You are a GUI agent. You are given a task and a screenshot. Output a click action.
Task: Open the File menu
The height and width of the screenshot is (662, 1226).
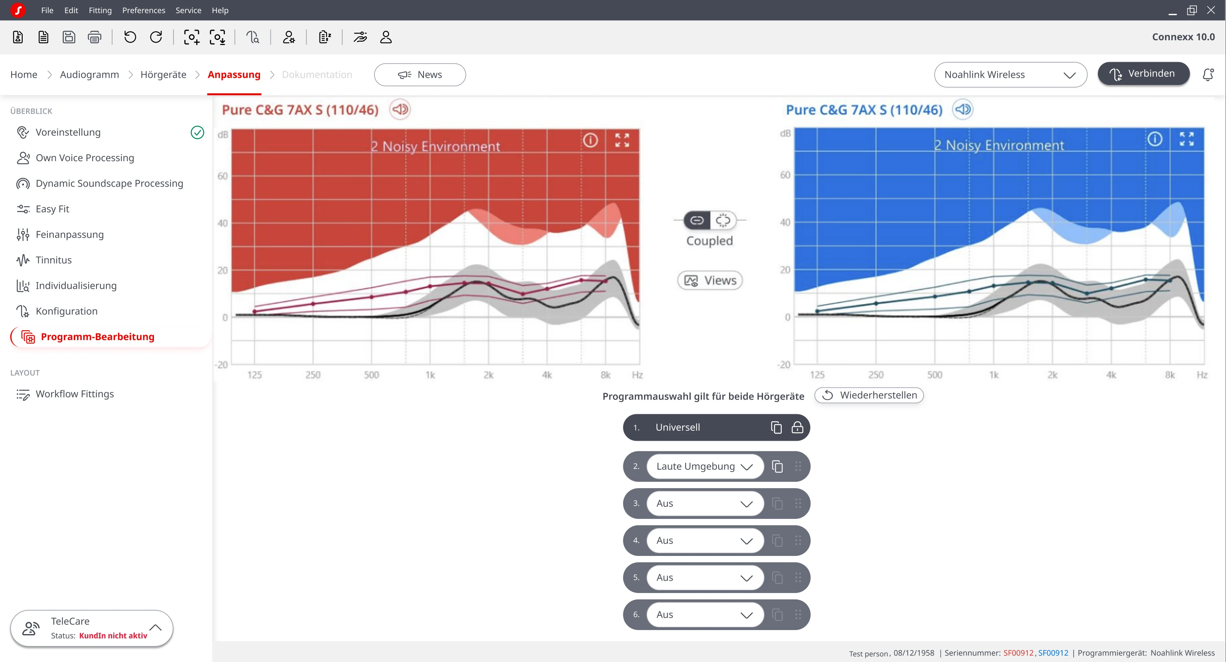(47, 10)
